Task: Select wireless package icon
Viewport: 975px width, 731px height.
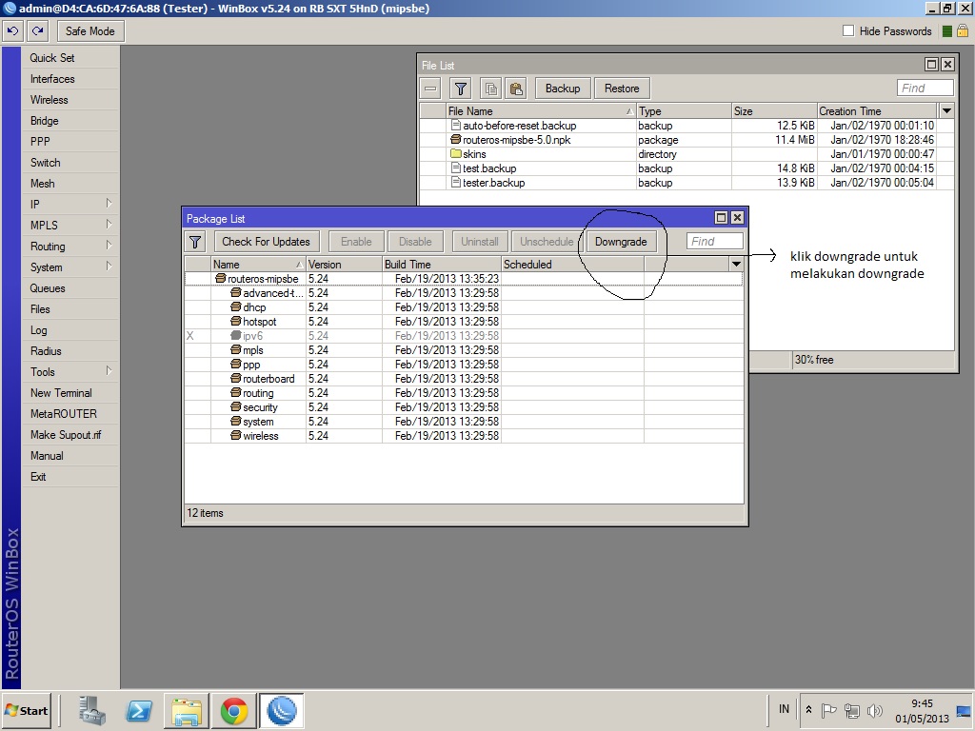Action: [x=236, y=436]
